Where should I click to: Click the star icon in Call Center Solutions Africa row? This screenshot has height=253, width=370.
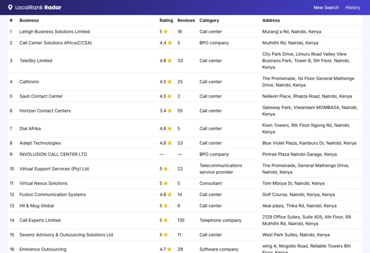(x=170, y=43)
